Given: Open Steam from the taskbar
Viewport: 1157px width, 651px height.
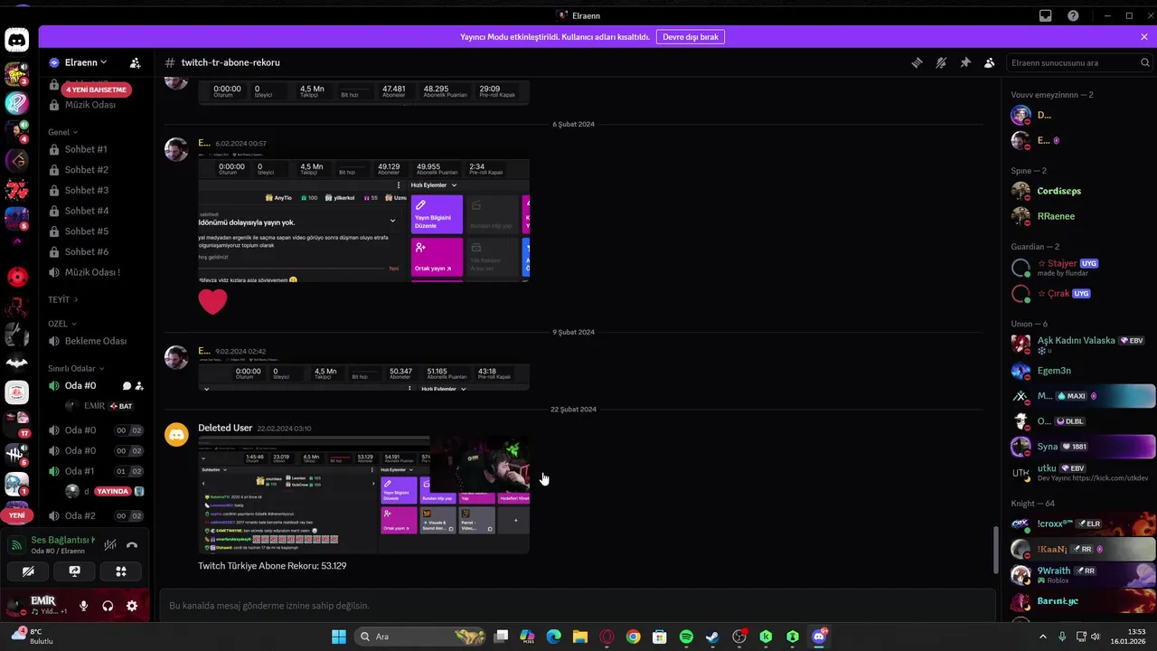Looking at the screenshot, I should point(712,637).
